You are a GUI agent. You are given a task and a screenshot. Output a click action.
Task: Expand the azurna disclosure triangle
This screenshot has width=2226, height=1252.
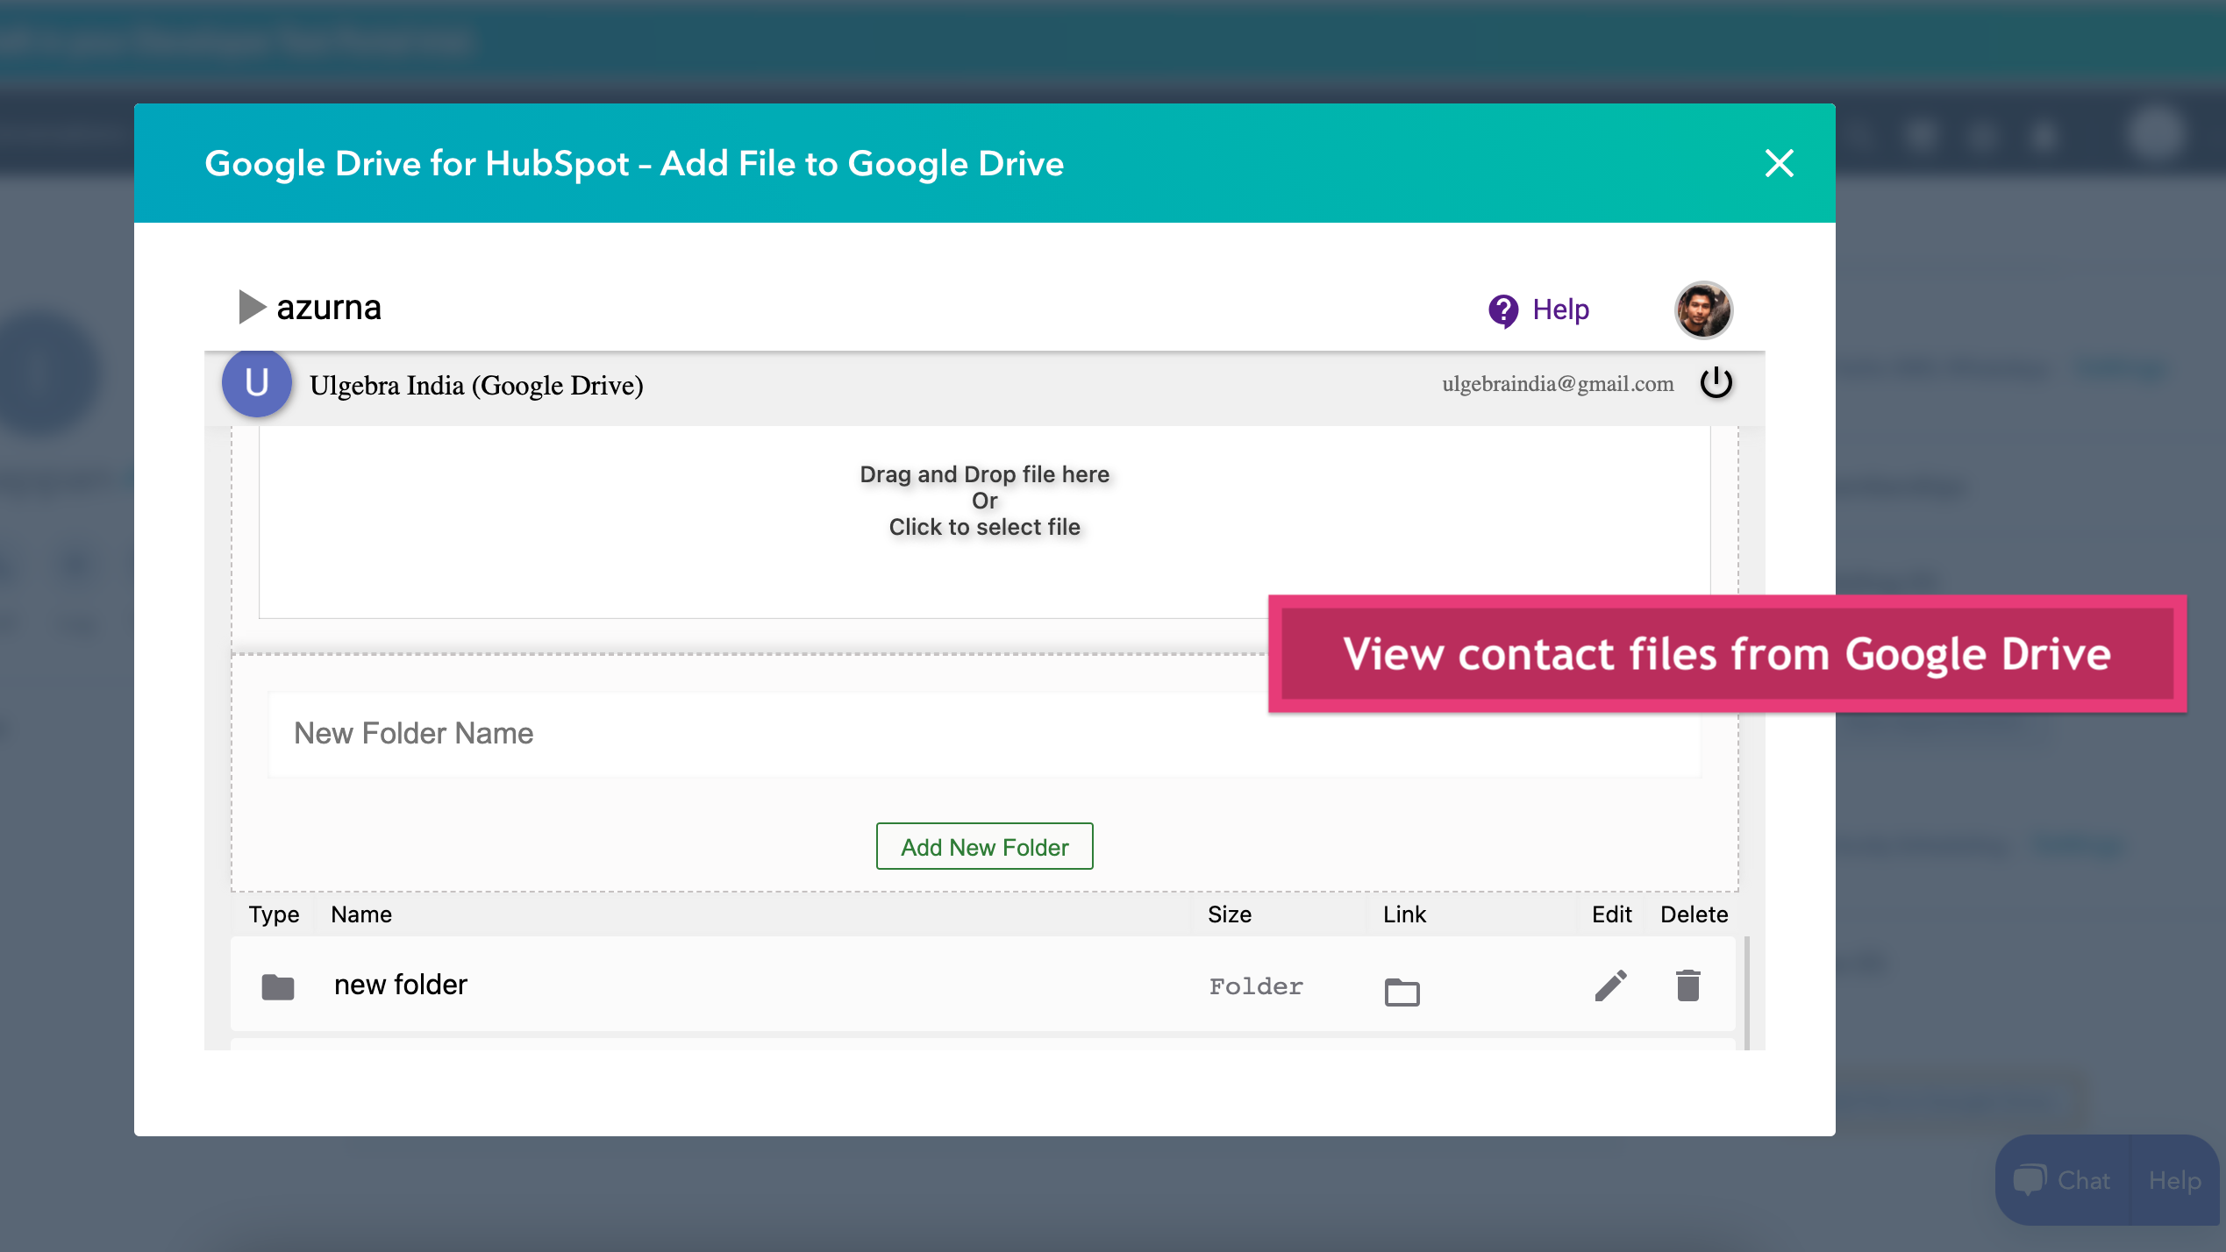click(x=252, y=307)
